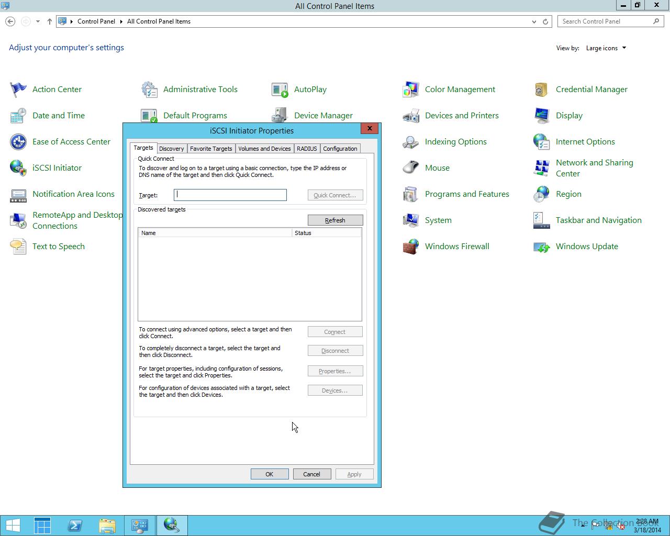
Task: Go back with the navigation arrow
Action: (10, 21)
